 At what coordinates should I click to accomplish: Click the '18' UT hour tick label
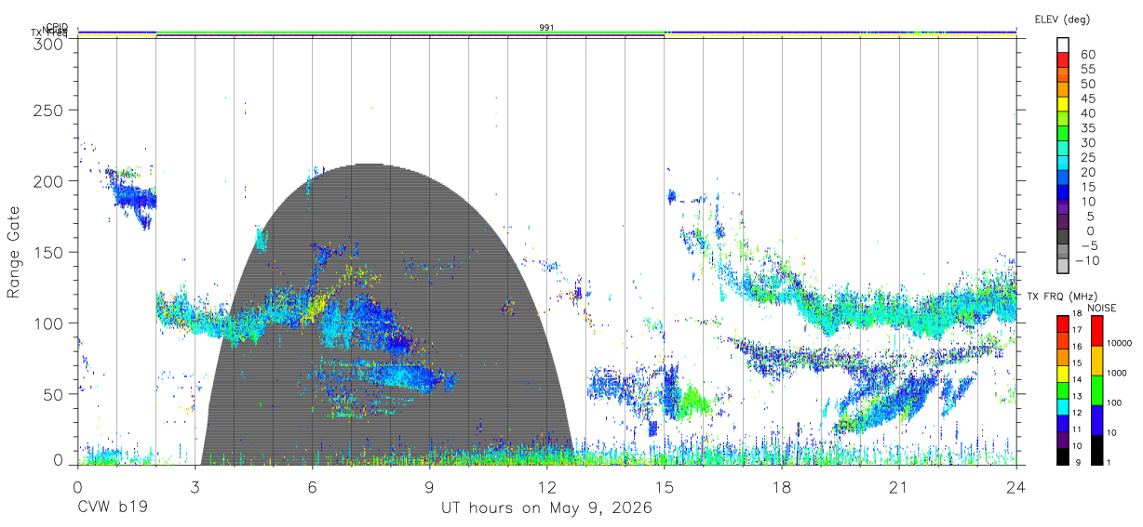[782, 487]
